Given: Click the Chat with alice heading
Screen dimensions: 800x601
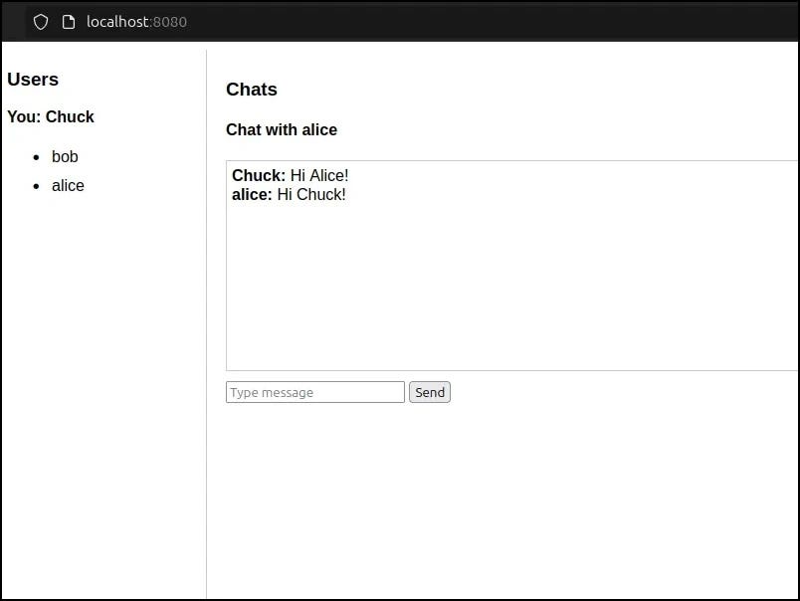Looking at the screenshot, I should coord(282,129).
